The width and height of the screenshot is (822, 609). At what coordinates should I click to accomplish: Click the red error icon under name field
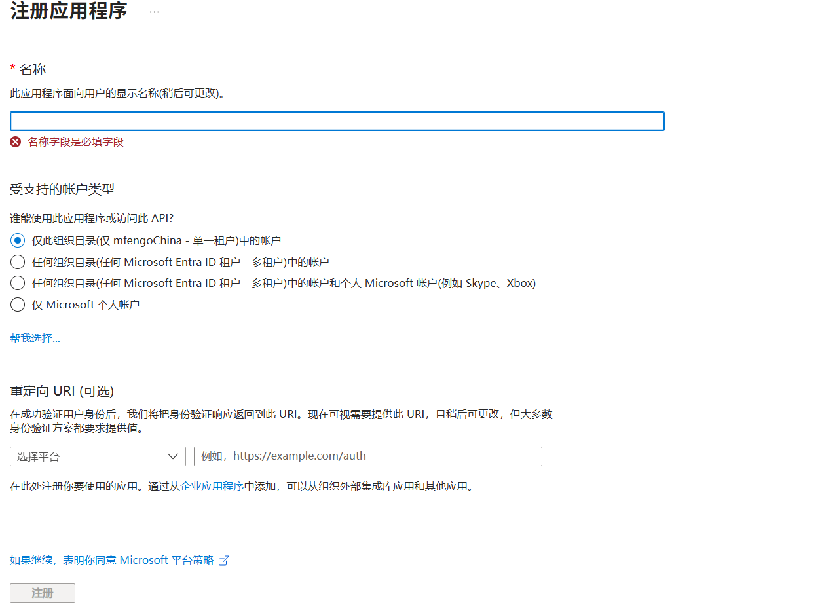tap(16, 142)
